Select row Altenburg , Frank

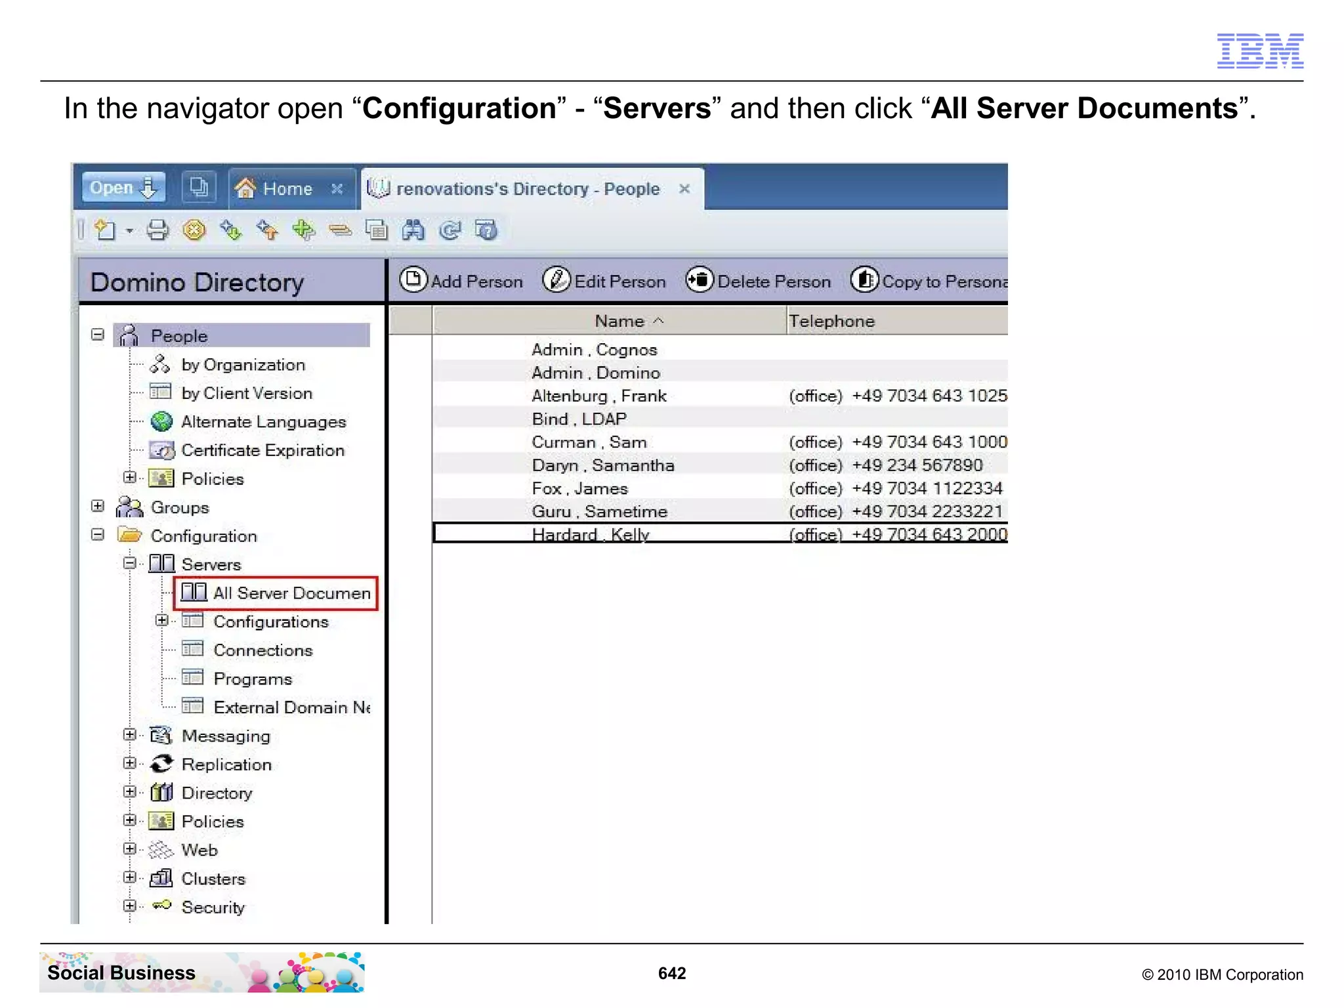720,396
